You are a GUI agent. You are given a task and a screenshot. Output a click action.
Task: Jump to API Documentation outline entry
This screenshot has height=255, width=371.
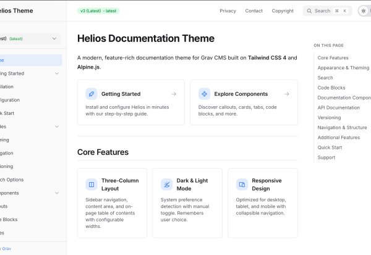339,107
